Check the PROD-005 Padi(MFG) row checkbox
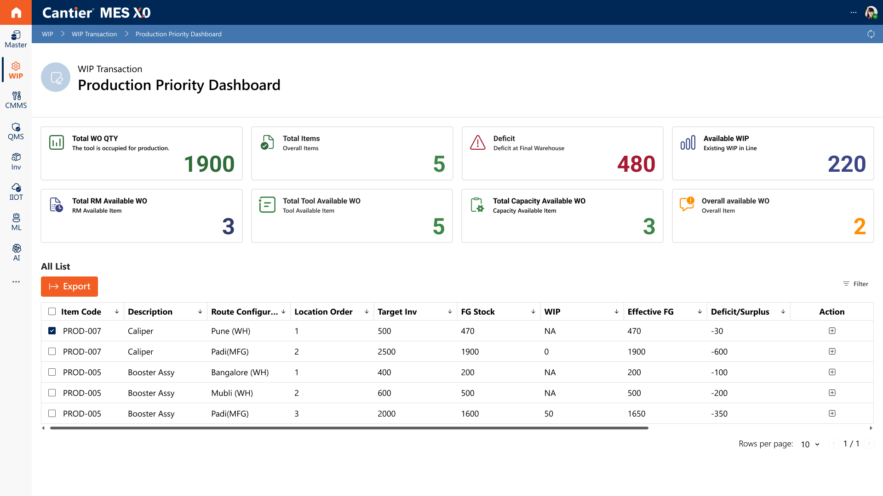The width and height of the screenshot is (883, 496). coord(52,413)
